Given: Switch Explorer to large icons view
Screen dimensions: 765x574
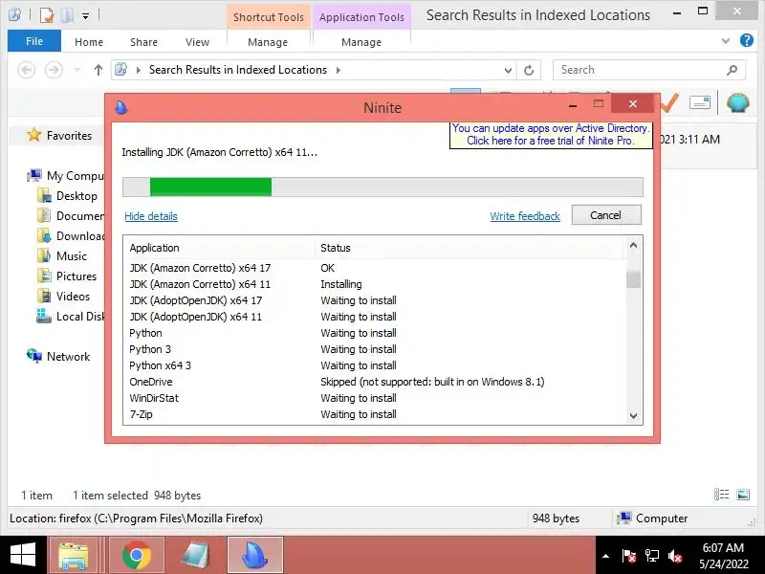Looking at the screenshot, I should coord(743,495).
